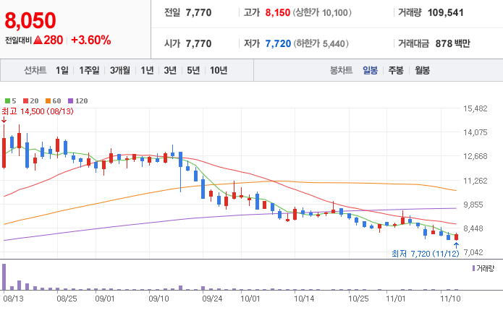Click the 09/24 date axis label

tap(212, 299)
